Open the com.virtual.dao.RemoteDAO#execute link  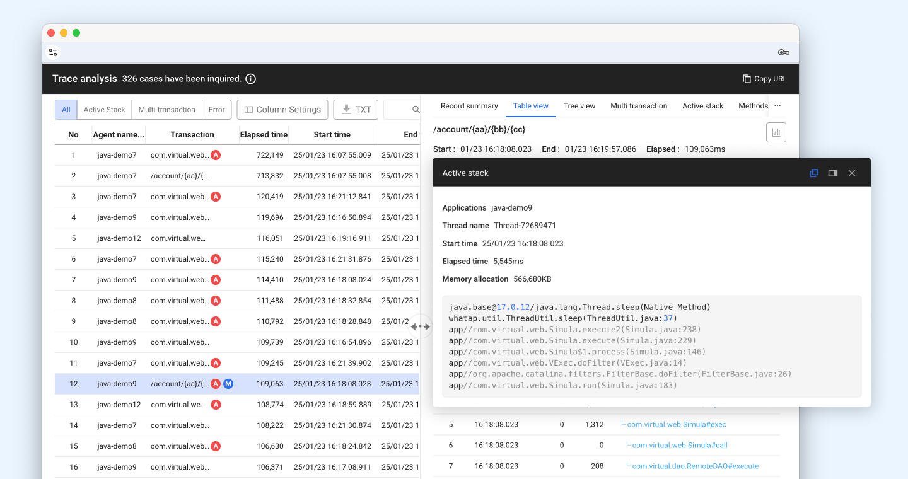(x=692, y=466)
